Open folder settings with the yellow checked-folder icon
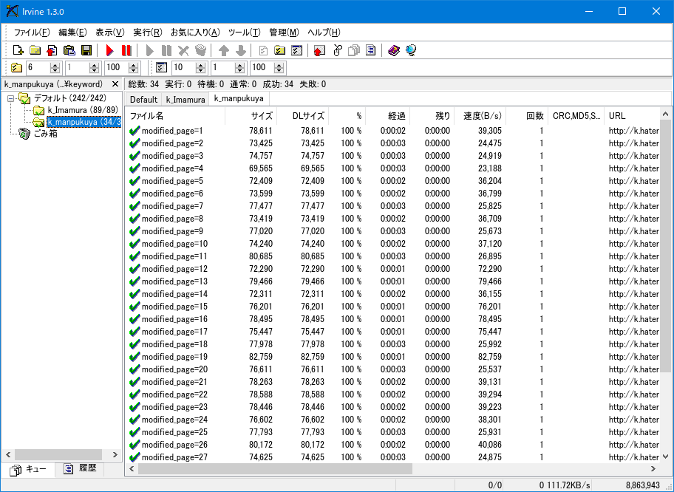Viewport: 674px width, 492px height. 280,51
